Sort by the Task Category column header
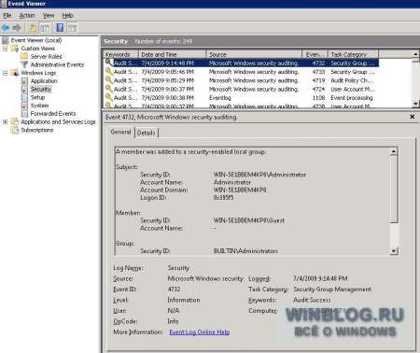The image size is (420, 353). (x=353, y=54)
